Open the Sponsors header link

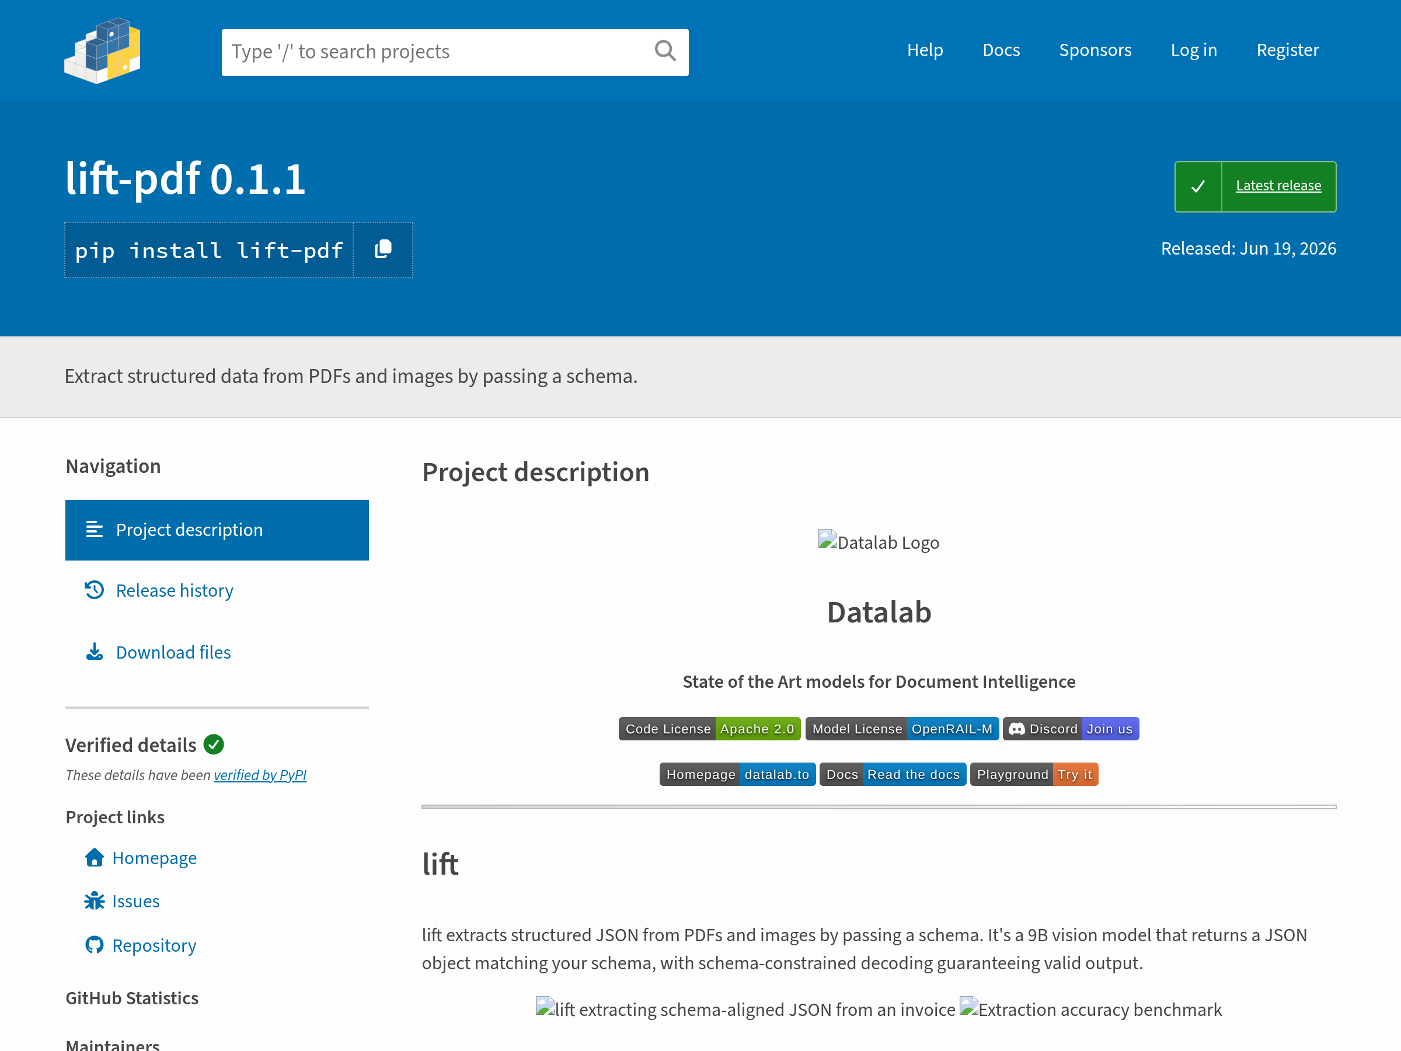tap(1095, 50)
